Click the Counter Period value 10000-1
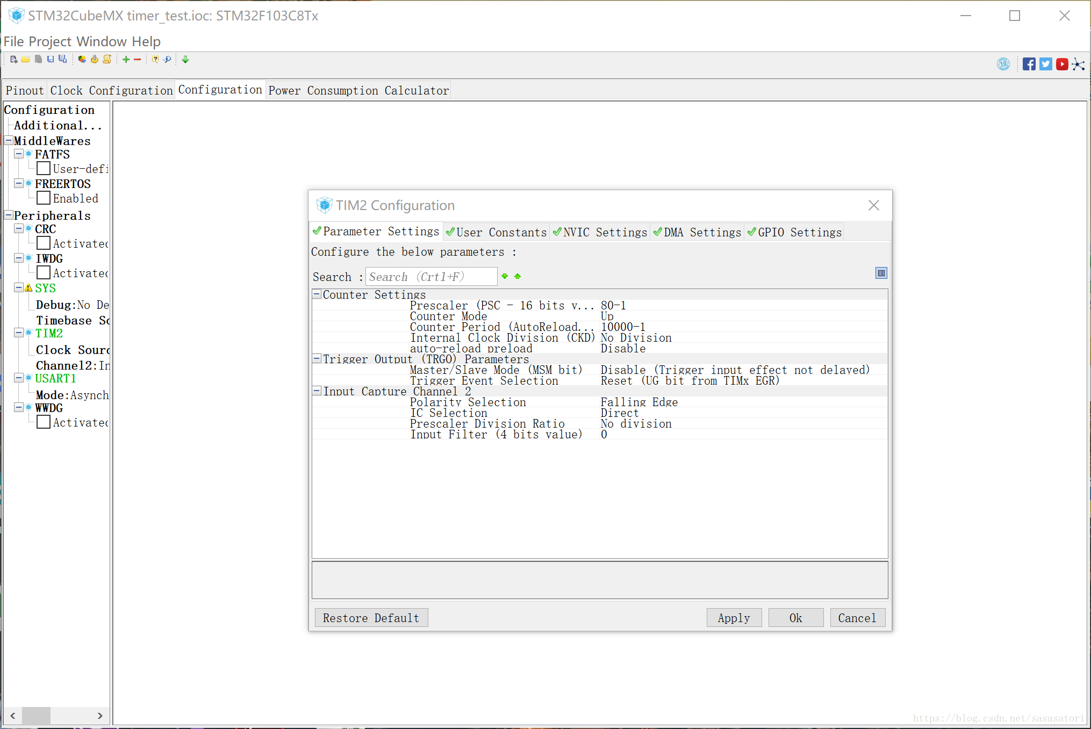This screenshot has height=729, width=1091. (x=623, y=327)
